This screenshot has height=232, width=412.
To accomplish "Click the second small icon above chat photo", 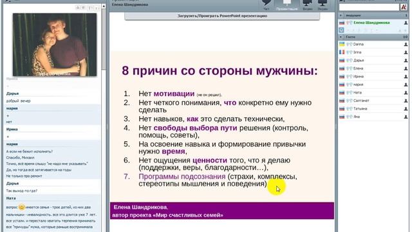I will coord(84,8).
